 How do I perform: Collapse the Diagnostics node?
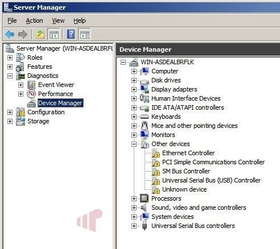[x=10, y=76]
